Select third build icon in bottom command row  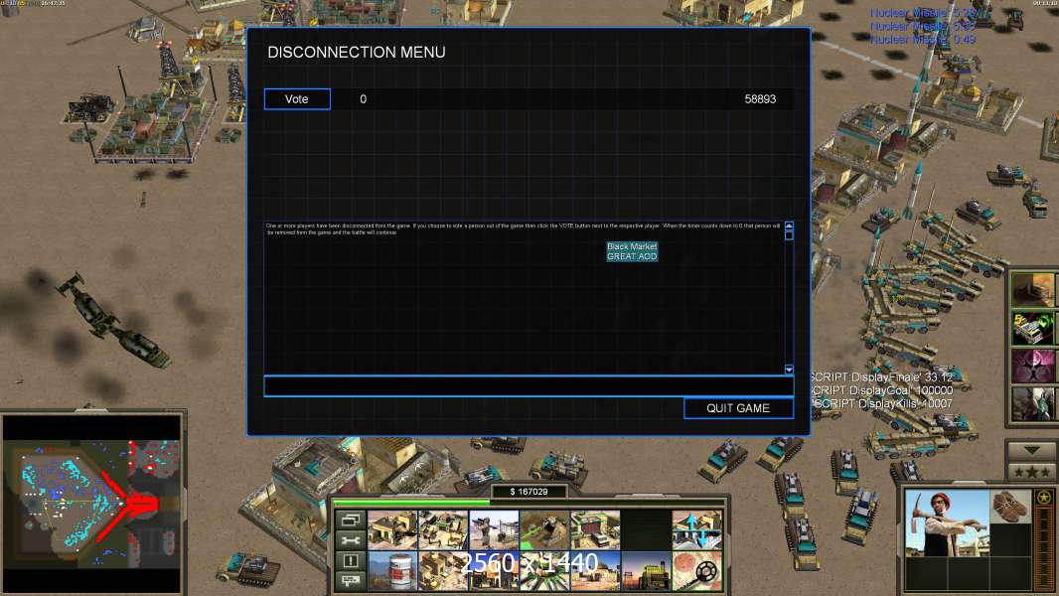tap(494, 570)
